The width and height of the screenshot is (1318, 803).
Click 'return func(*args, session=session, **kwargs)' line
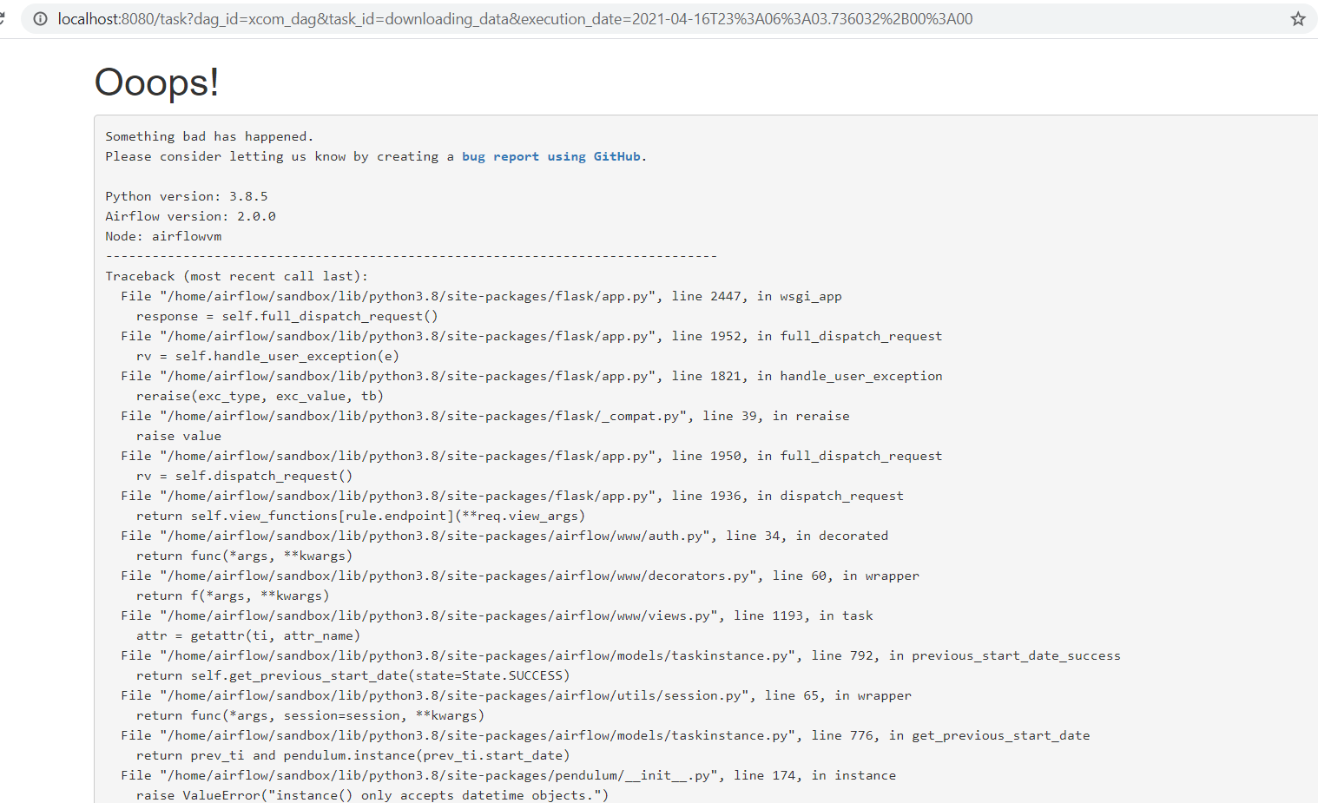[x=310, y=715]
